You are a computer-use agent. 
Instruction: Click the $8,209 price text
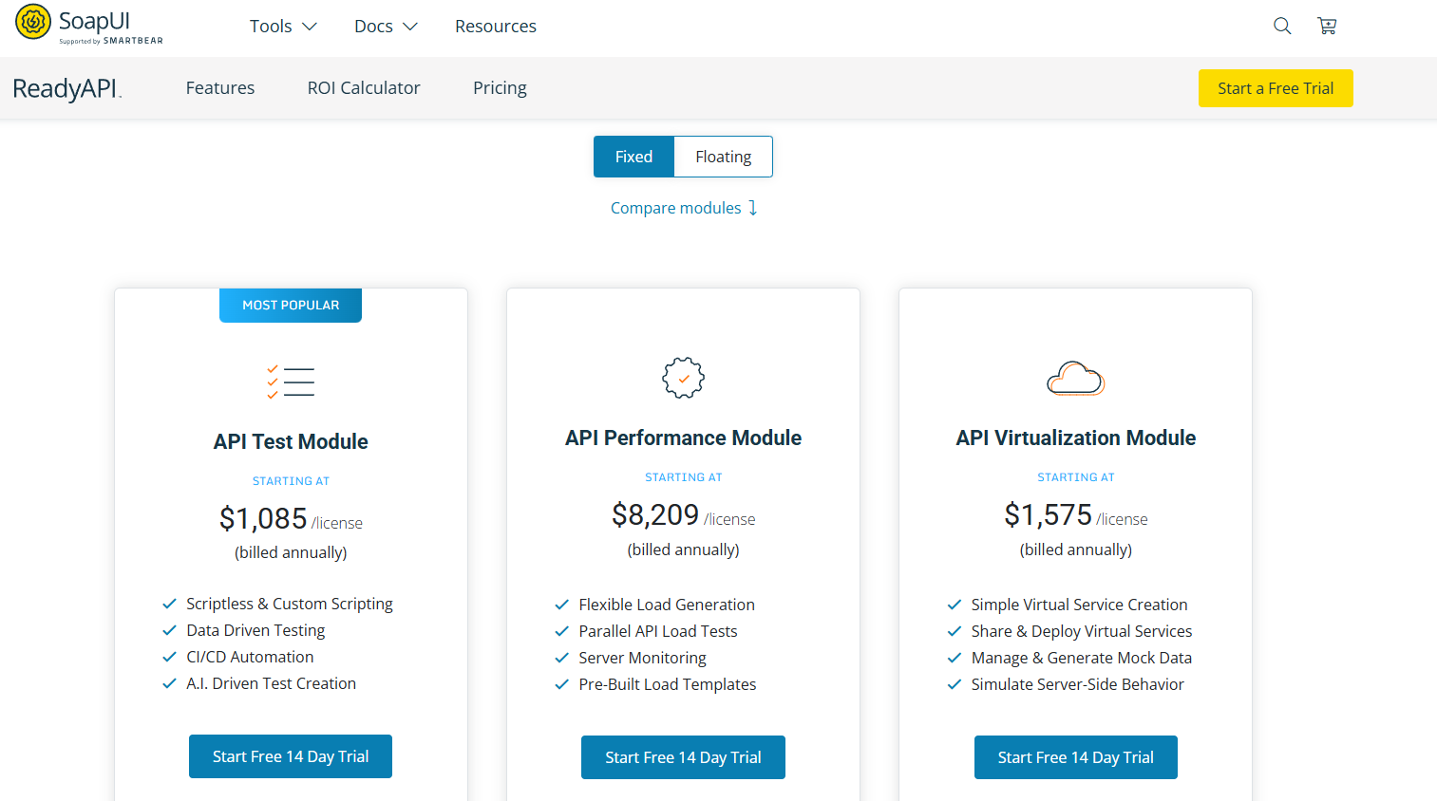655,514
